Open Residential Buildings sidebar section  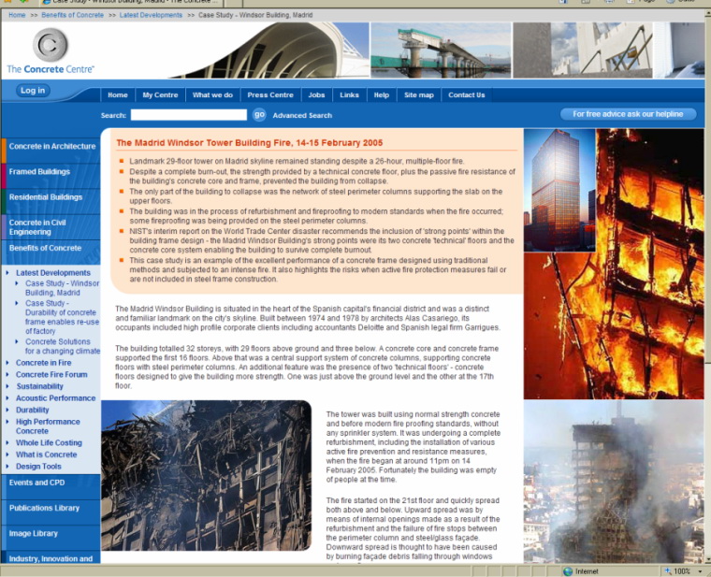(x=51, y=201)
